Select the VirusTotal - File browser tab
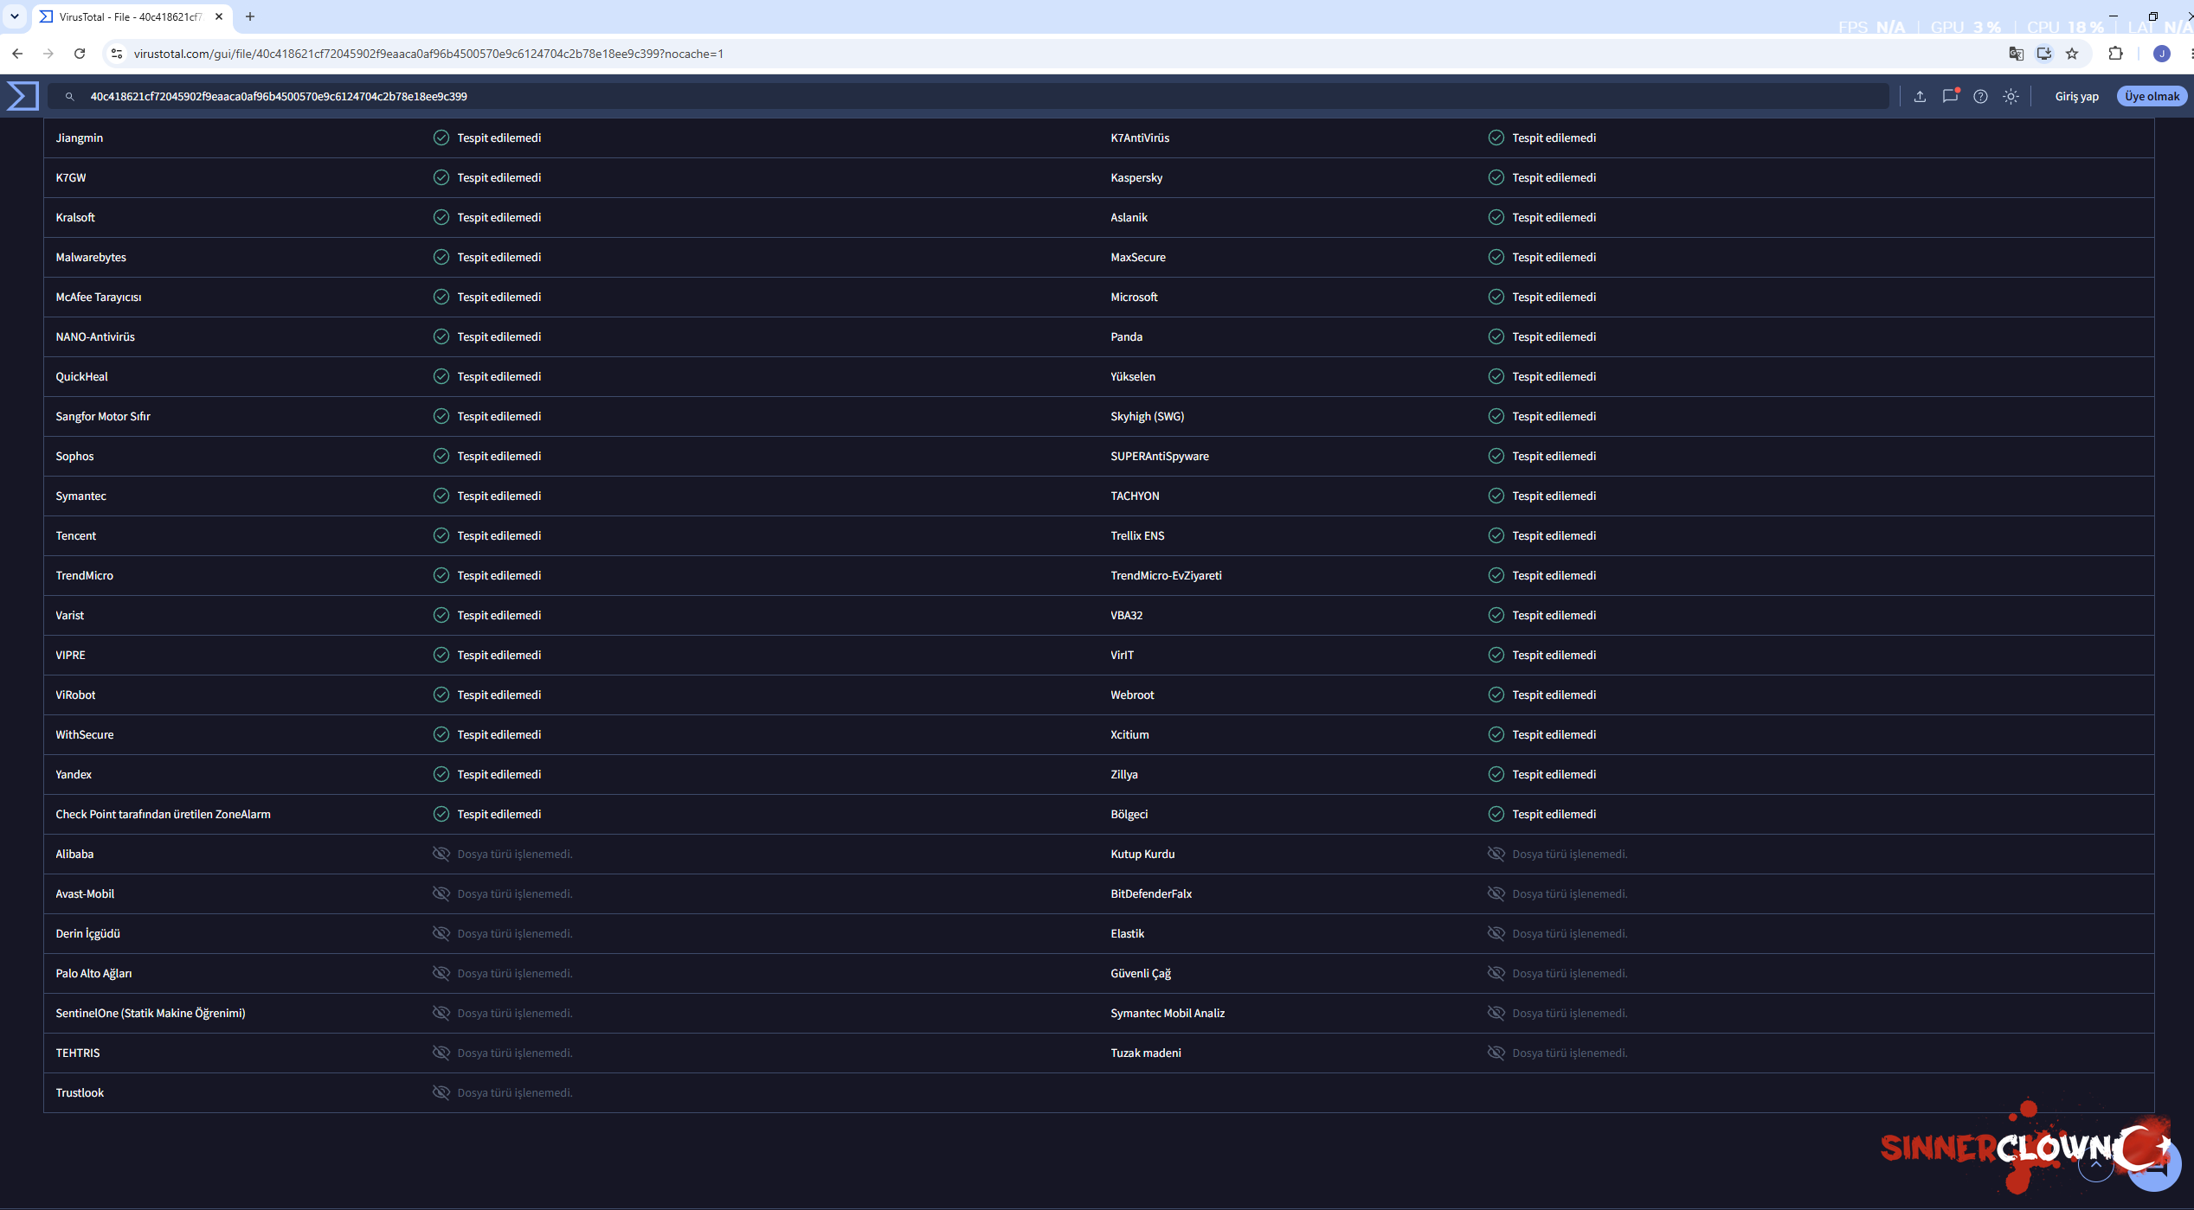This screenshot has height=1210, width=2194. tap(132, 16)
